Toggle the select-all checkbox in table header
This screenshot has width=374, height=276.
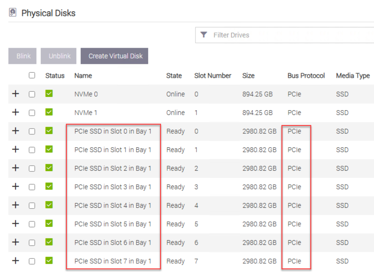[32, 76]
